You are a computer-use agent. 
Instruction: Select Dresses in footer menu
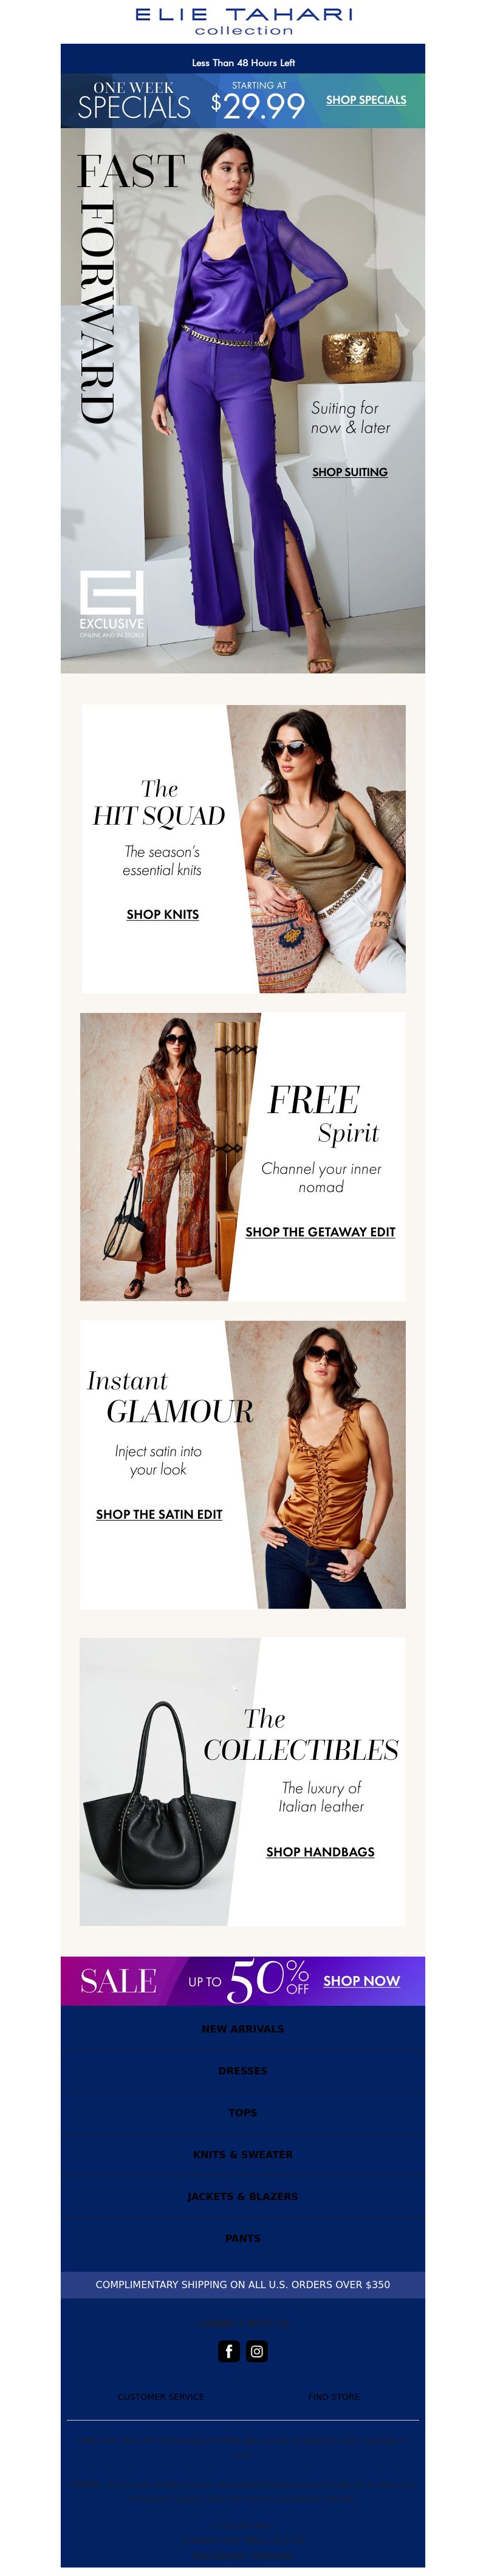[x=243, y=2070]
